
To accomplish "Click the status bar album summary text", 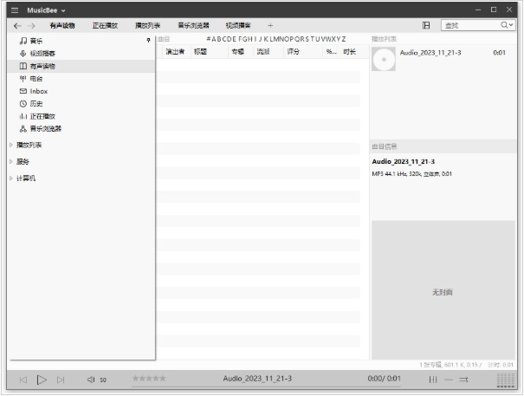I will click(450, 365).
